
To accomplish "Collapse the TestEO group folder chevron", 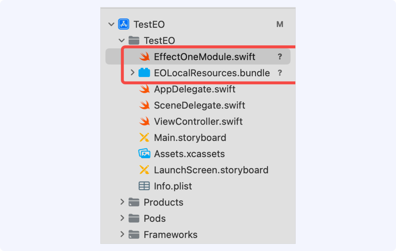I will point(122,40).
